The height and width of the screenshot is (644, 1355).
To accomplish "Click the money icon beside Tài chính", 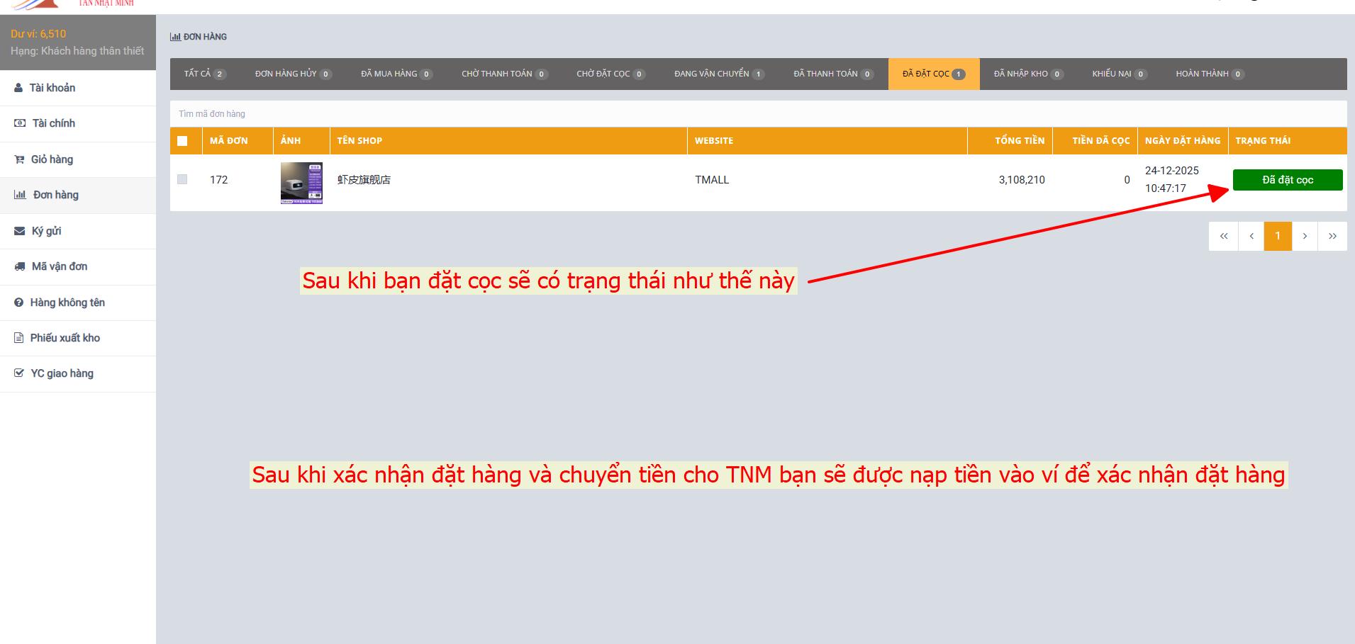I will coord(20,123).
